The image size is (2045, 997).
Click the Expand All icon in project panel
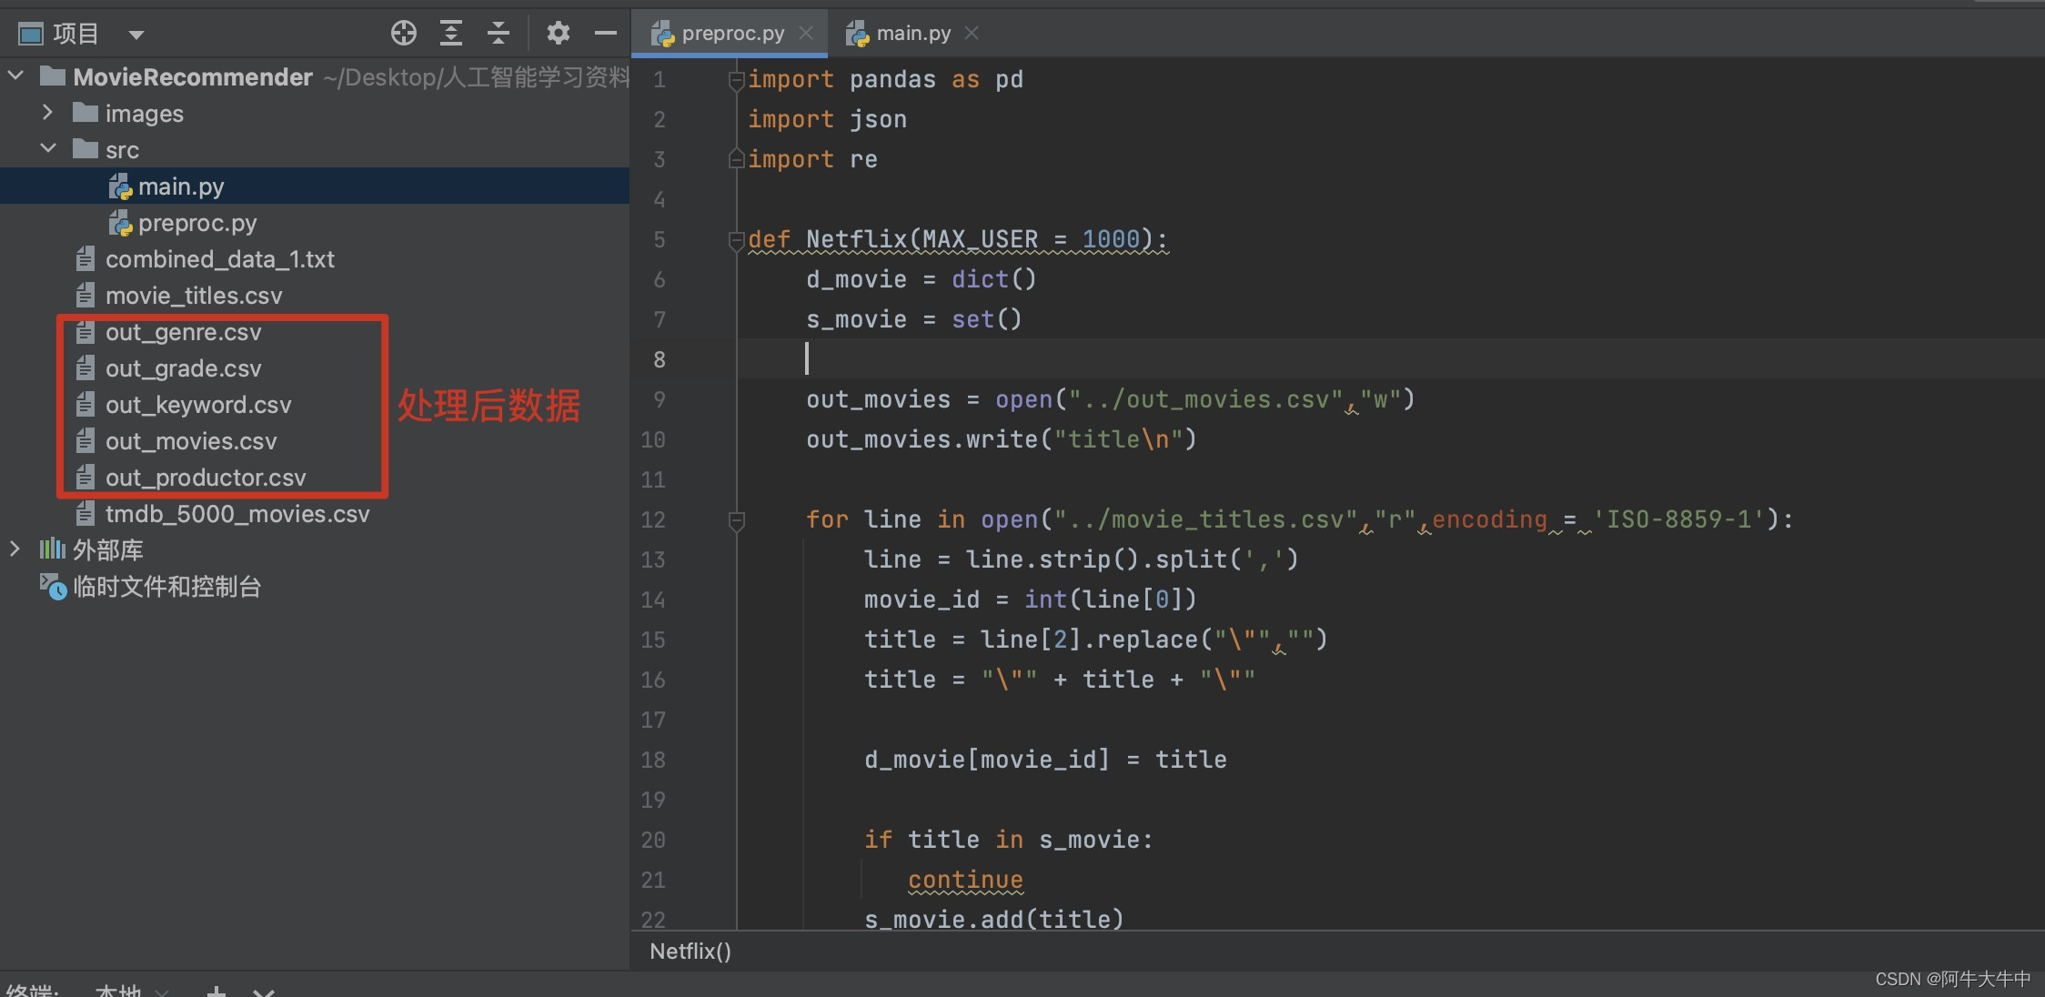tap(451, 34)
